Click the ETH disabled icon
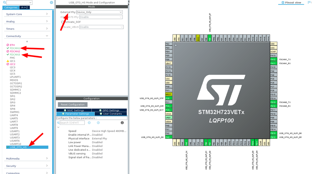This screenshot has height=174, width=312. [x=8, y=45]
